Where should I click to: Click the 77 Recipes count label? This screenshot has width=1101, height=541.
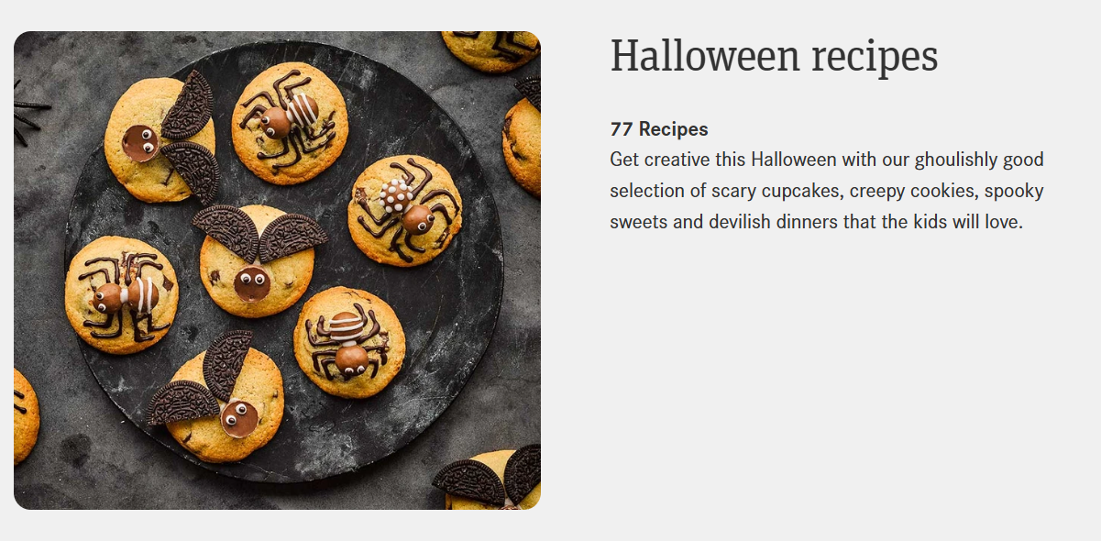click(659, 129)
